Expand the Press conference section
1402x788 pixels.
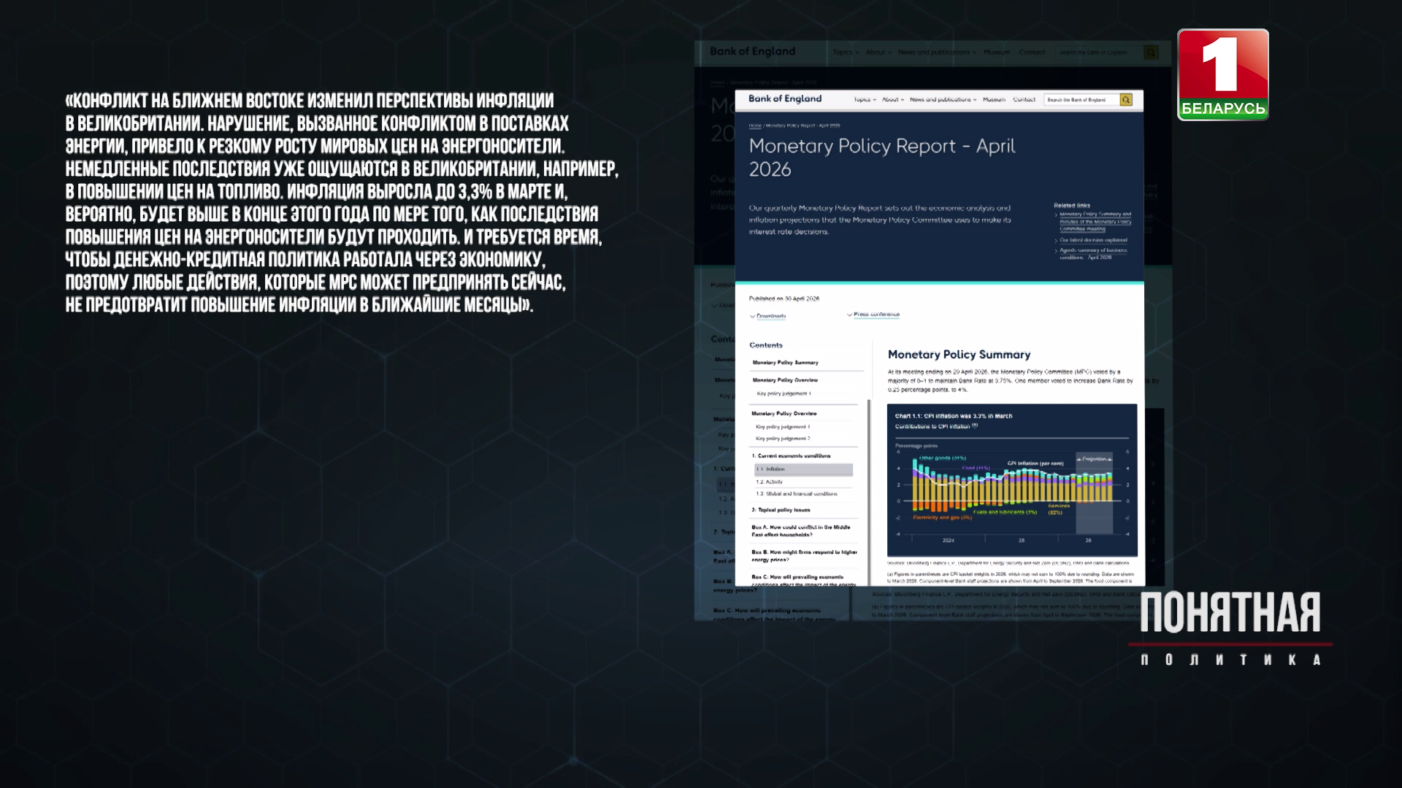point(873,314)
